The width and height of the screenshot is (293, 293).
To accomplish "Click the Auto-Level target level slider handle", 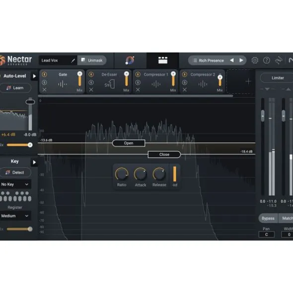I will [x=30, y=102].
